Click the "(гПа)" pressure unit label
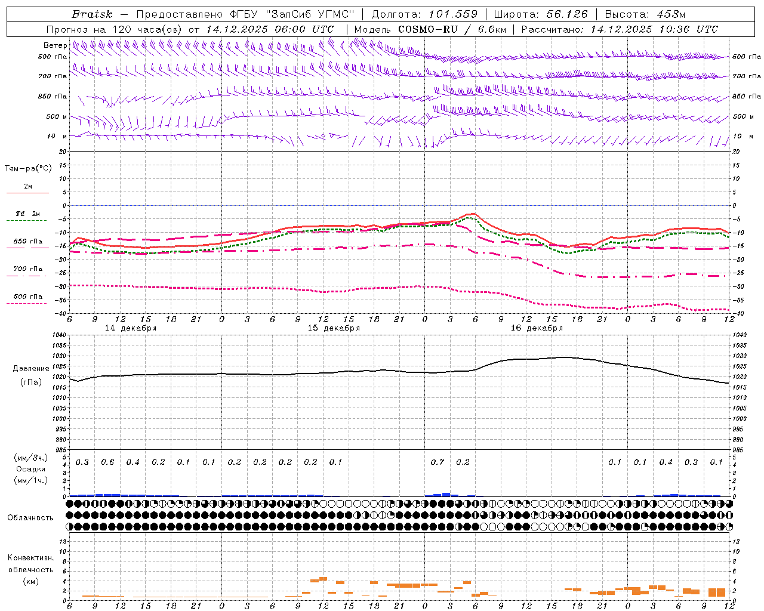 (31, 382)
